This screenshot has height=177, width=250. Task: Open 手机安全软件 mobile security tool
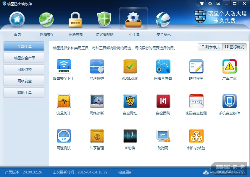pyautogui.click(x=229, y=101)
